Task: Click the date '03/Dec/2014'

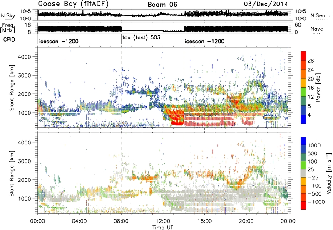Action: pyautogui.click(x=266, y=4)
